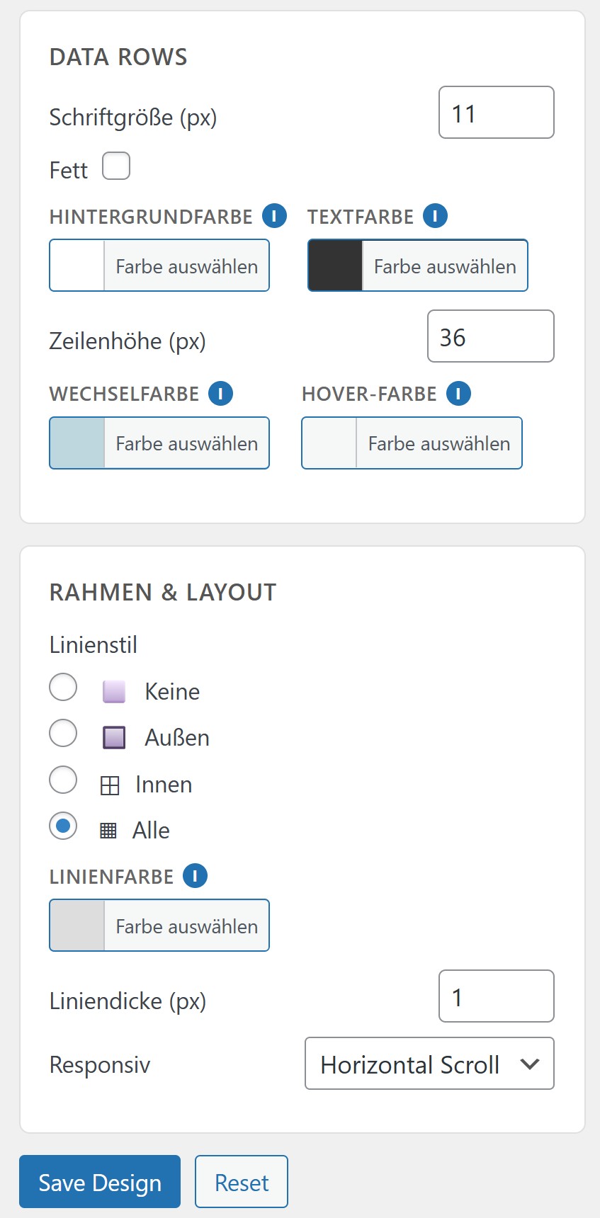
Task: Save the design with Save Design
Action: (100, 1182)
